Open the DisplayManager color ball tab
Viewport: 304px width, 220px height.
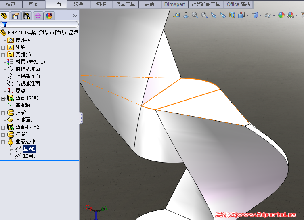pyautogui.click(x=49, y=16)
